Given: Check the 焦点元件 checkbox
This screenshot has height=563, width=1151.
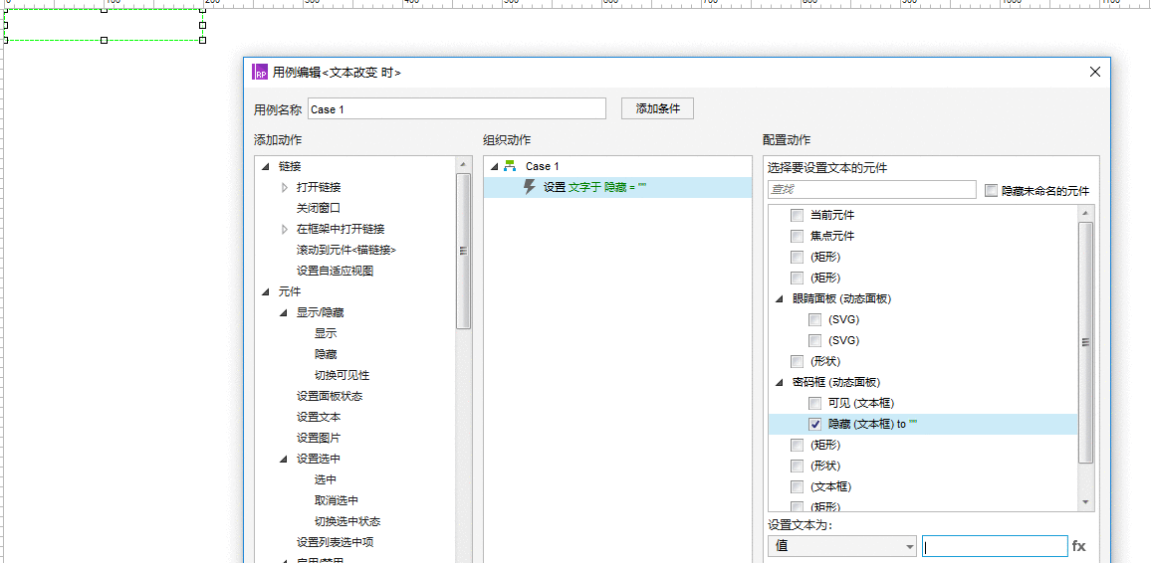Looking at the screenshot, I should pyautogui.click(x=797, y=236).
